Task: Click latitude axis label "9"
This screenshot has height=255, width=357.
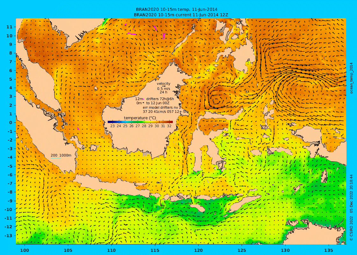Action: click(11, 44)
